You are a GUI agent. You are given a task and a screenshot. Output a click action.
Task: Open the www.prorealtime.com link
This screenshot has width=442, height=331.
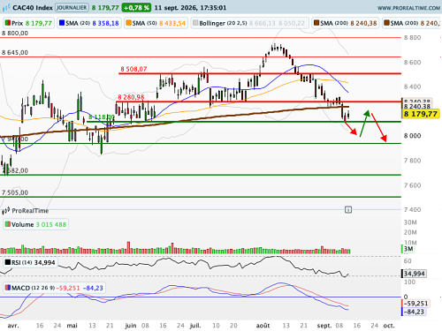tap(408, 8)
